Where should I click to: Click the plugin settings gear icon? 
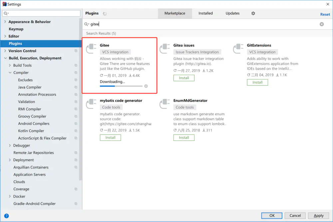pos(253,13)
